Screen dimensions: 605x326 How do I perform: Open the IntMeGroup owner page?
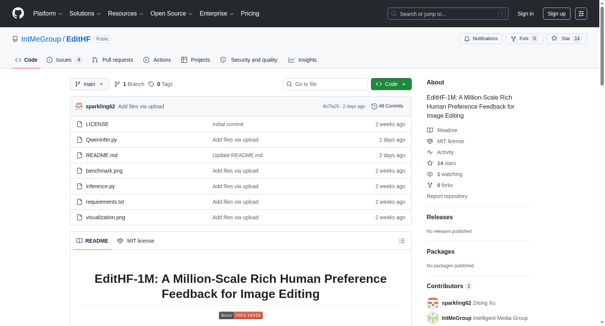(x=41, y=39)
